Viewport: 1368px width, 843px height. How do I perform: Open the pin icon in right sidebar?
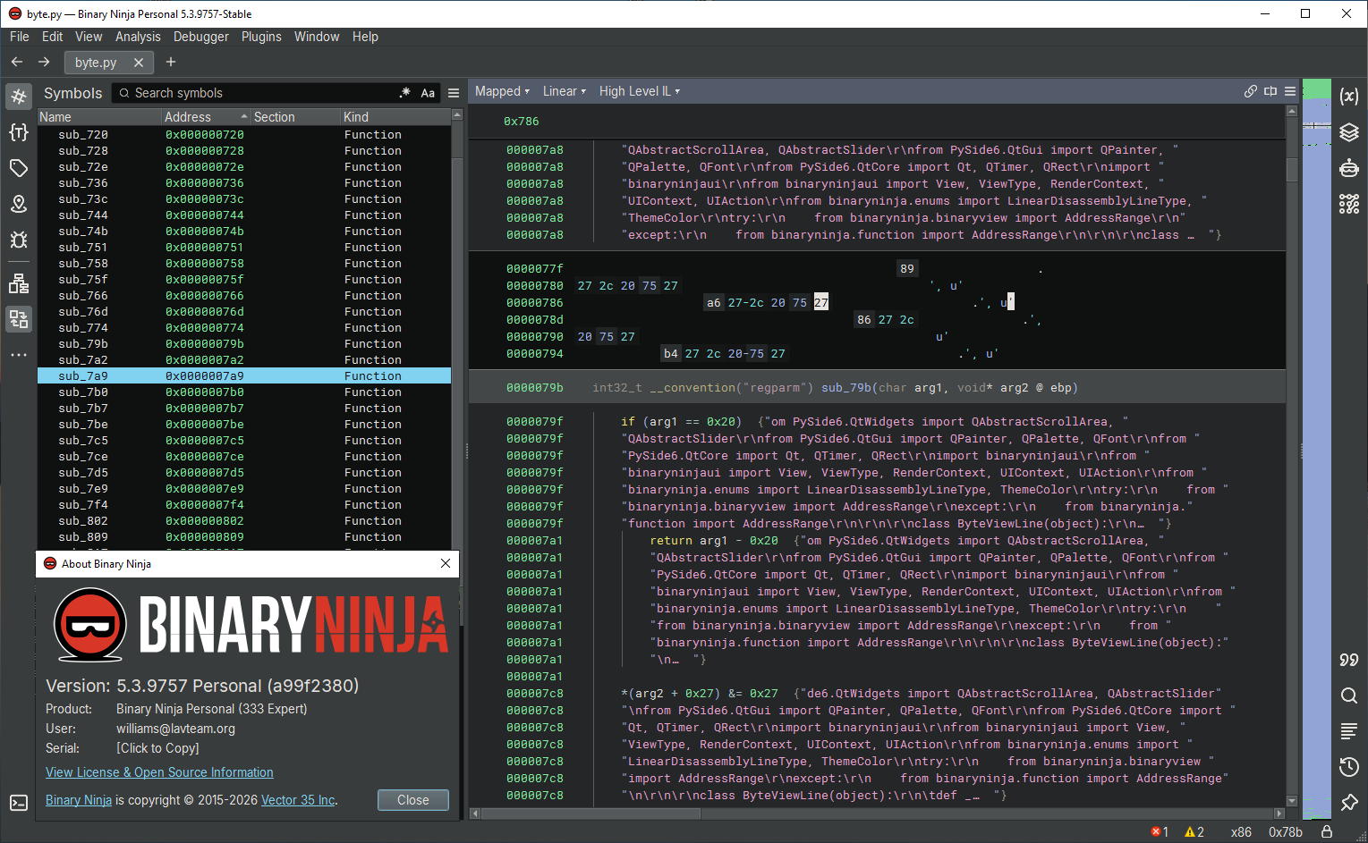pos(1349,803)
